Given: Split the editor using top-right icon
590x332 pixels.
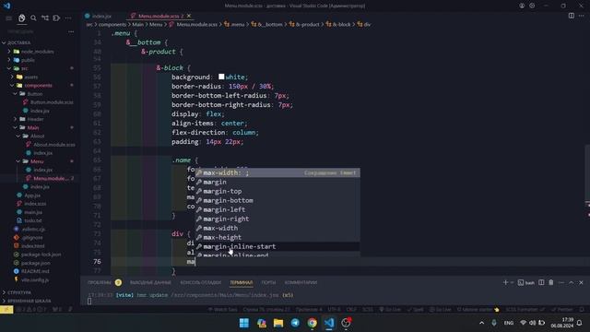Looking at the screenshot, I should pyautogui.click(x=572, y=16).
